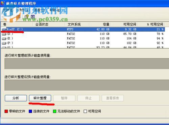
Task: Click the drive icon for (E:)
Action: point(4,39)
